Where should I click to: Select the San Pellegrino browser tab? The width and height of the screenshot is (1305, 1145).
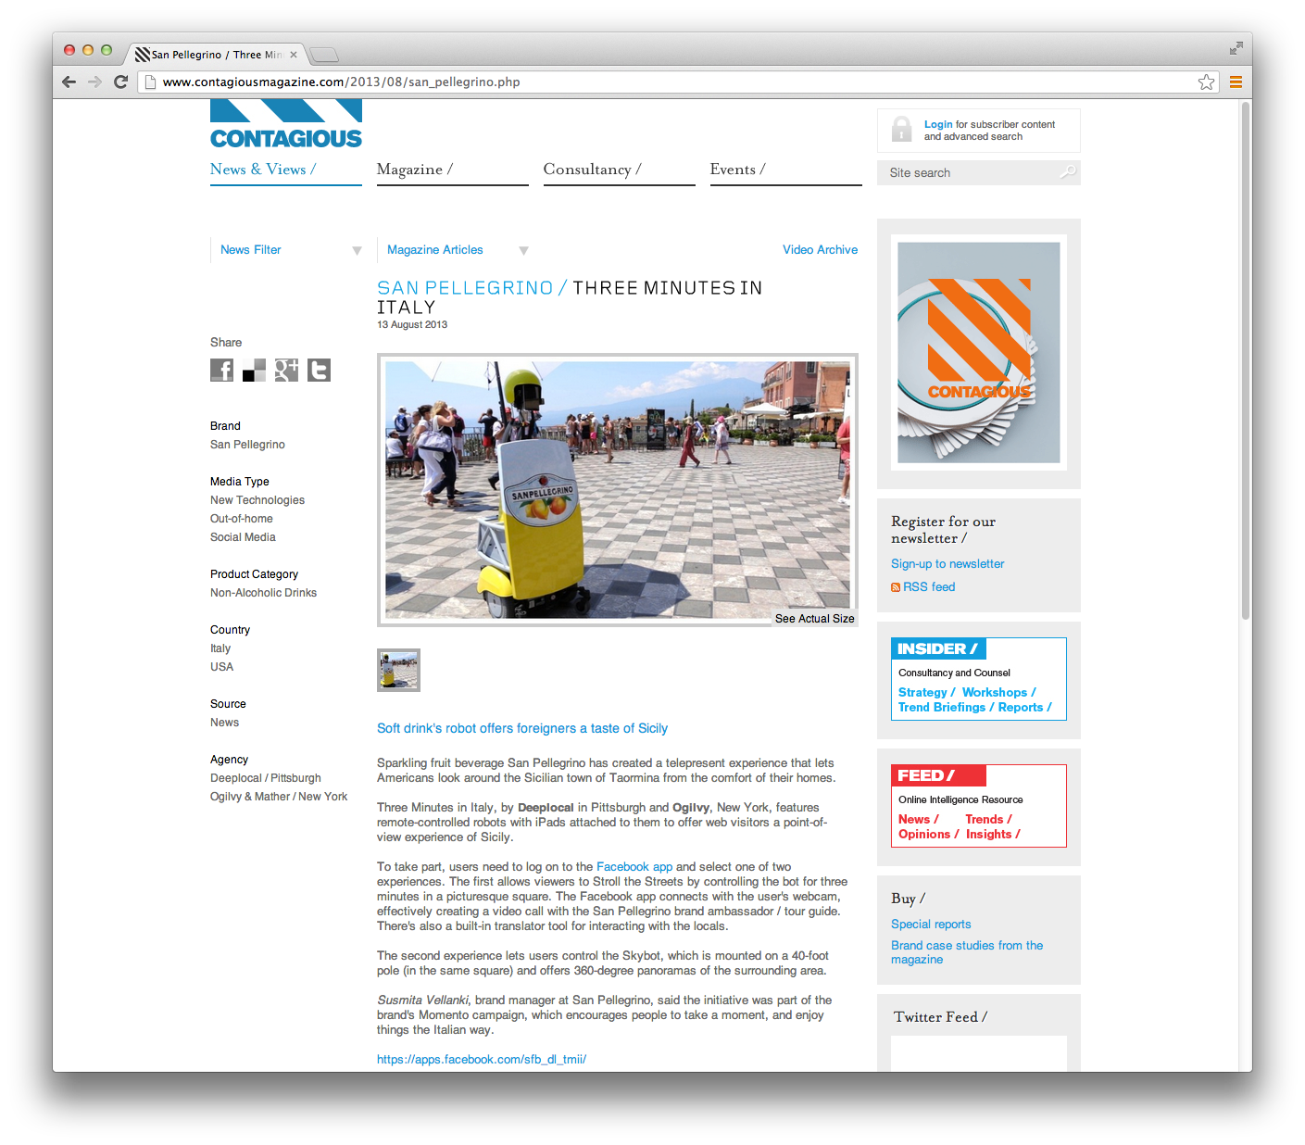[216, 55]
